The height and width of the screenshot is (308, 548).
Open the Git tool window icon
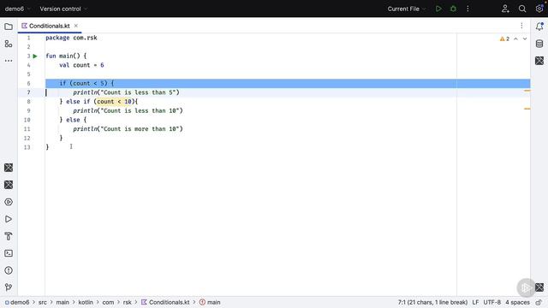point(9,287)
